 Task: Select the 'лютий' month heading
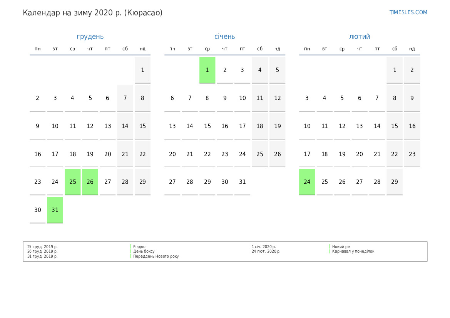tap(360, 37)
